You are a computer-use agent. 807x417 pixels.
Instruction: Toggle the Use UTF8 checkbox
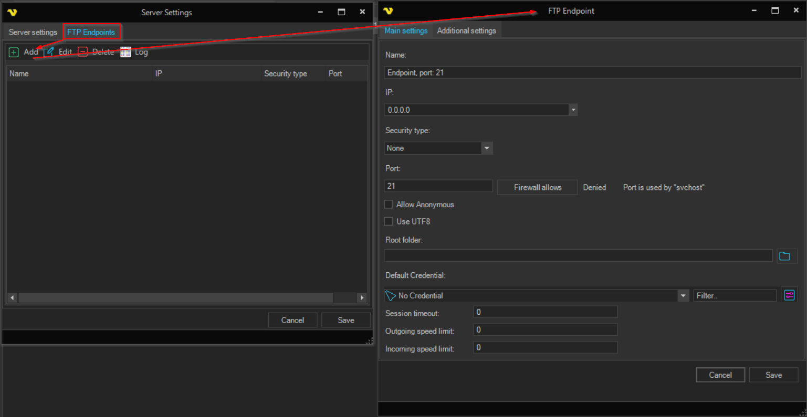(389, 221)
